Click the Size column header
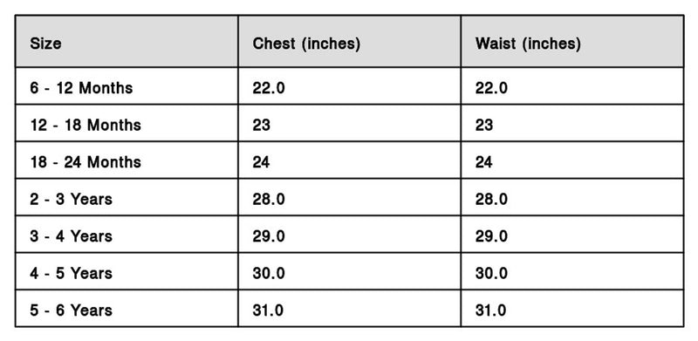This screenshot has height=341, width=698. click(127, 41)
